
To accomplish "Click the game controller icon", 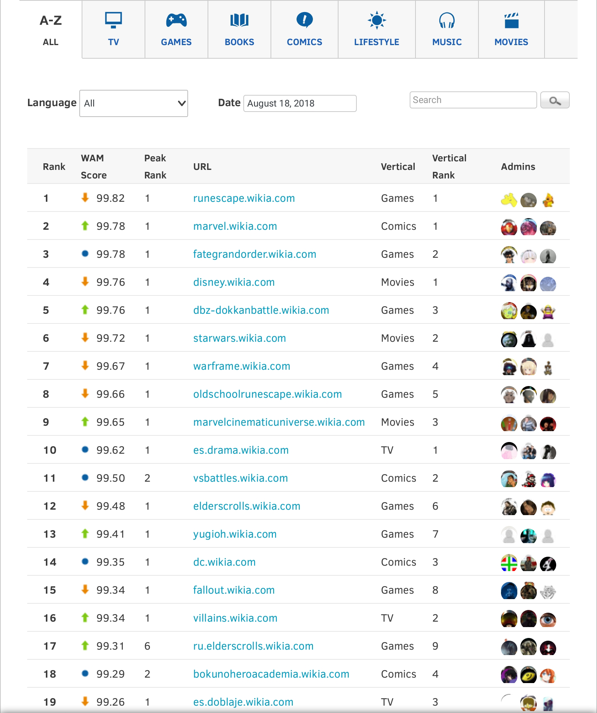I will pyautogui.click(x=176, y=20).
